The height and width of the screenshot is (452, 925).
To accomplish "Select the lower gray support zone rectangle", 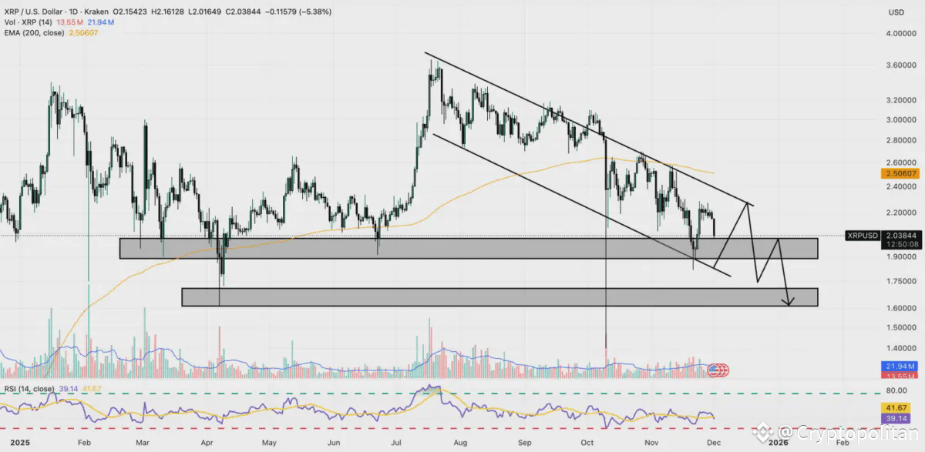I will [499, 297].
